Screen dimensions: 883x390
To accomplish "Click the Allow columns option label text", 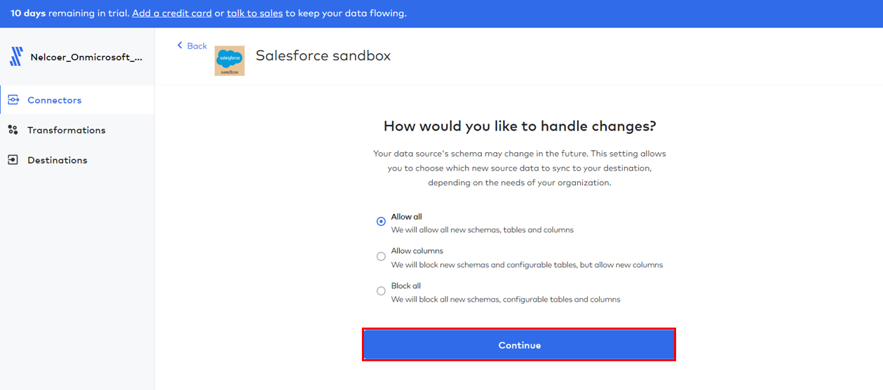I will click(417, 250).
